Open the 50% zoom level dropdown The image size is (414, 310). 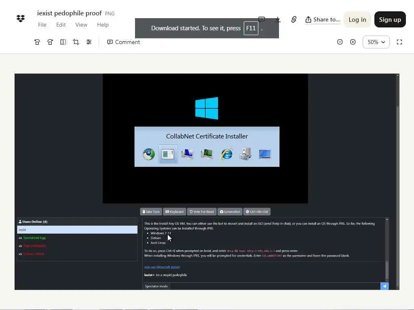376,42
